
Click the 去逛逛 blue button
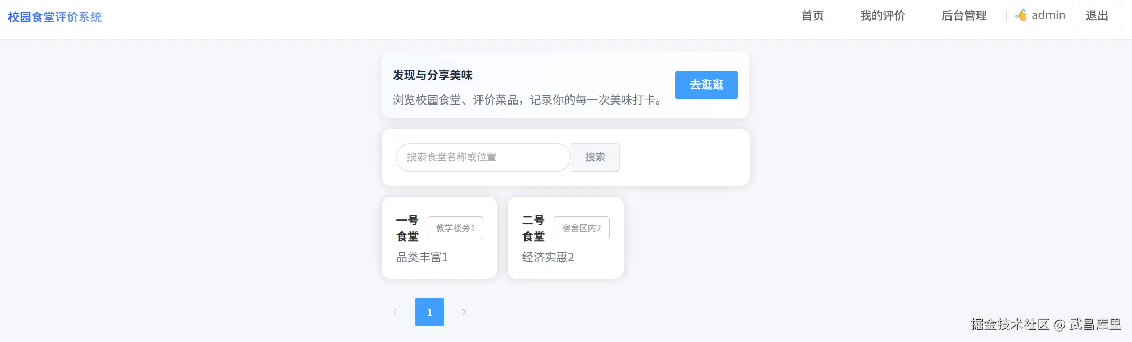[706, 85]
